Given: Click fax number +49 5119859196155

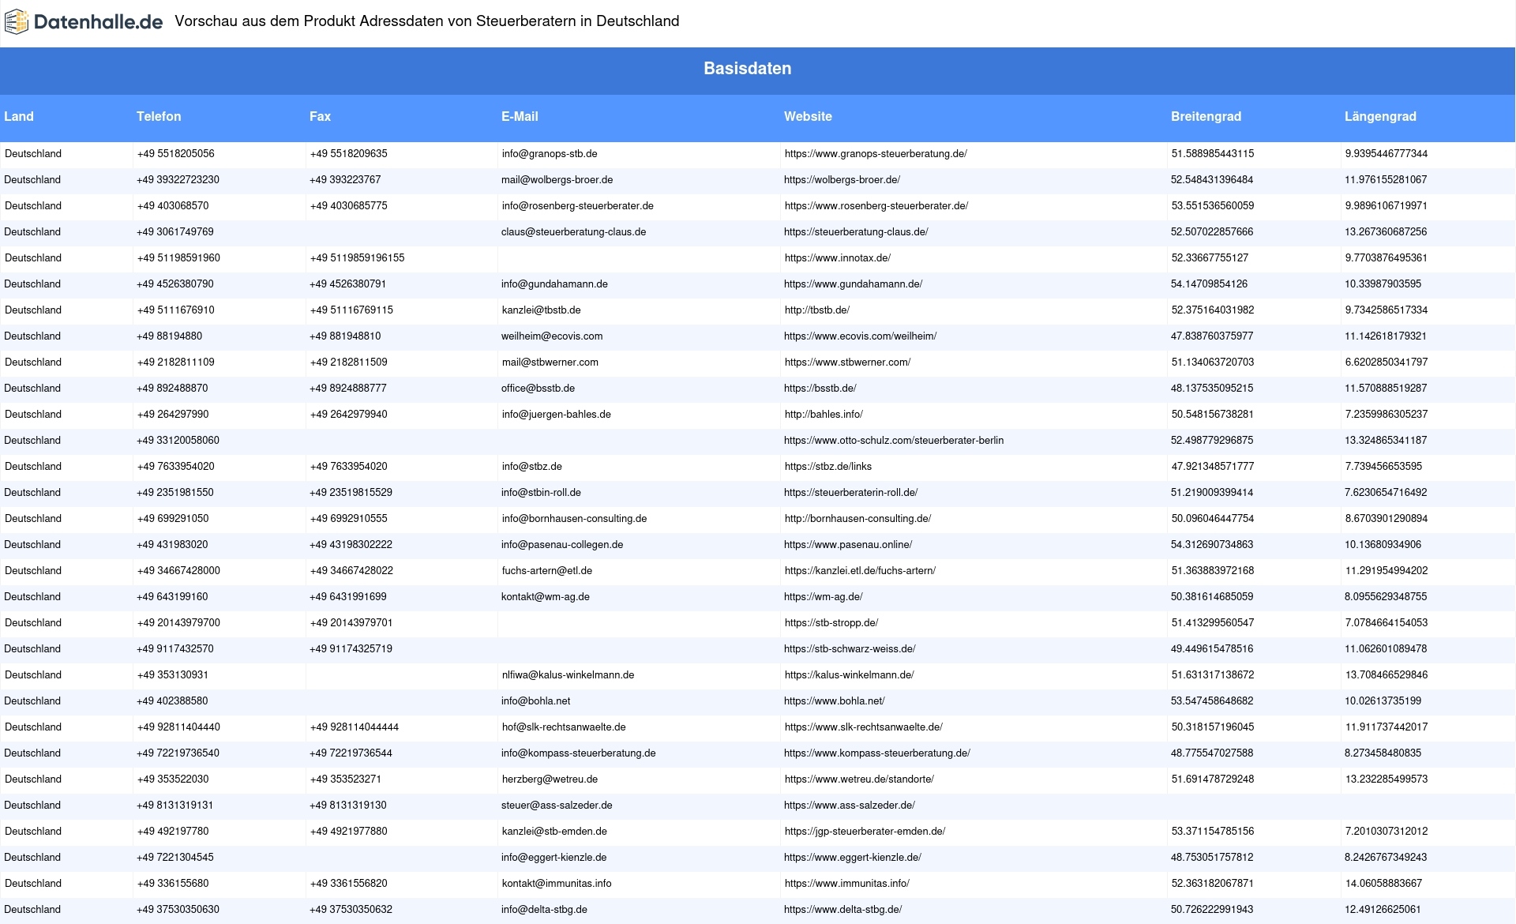Looking at the screenshot, I should [x=358, y=258].
